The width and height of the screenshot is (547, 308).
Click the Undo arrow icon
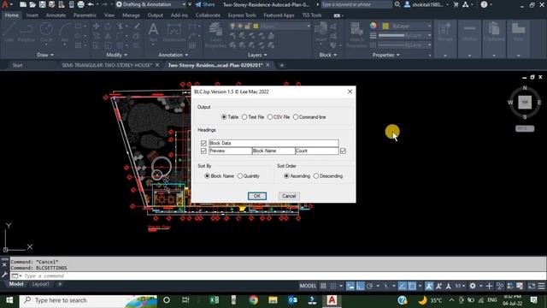click(x=91, y=4)
